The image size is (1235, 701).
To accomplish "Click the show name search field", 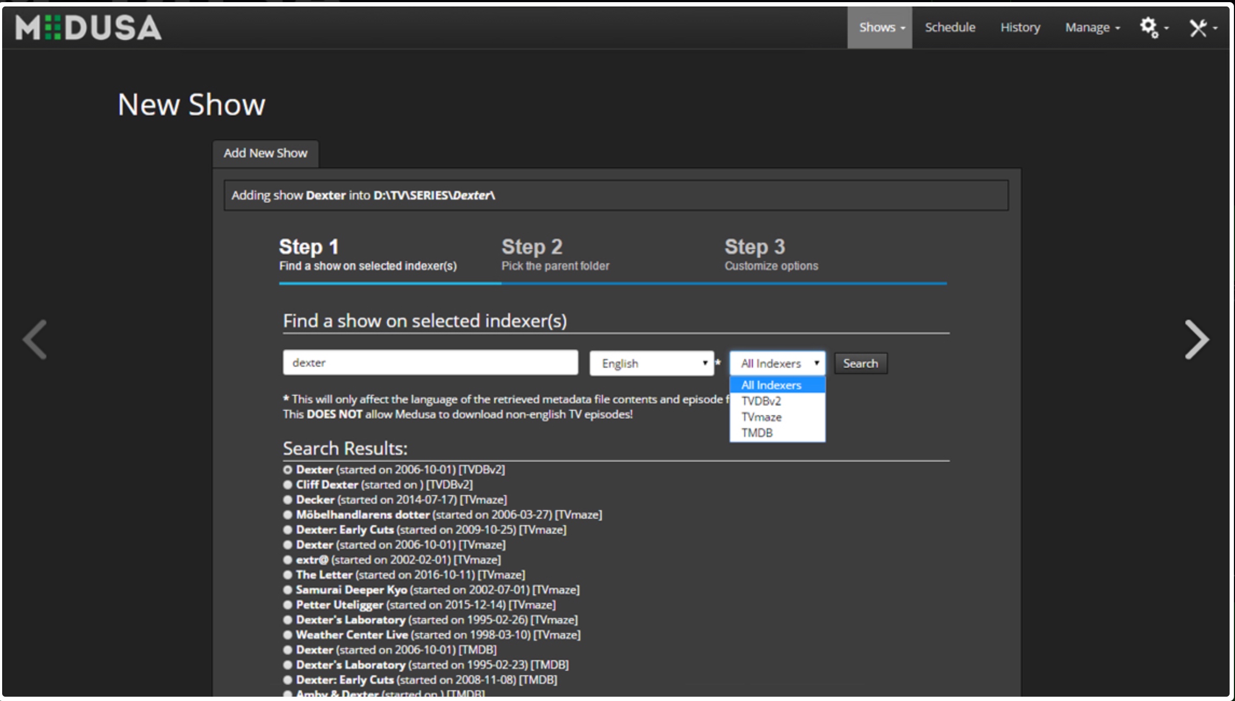I will tap(430, 362).
